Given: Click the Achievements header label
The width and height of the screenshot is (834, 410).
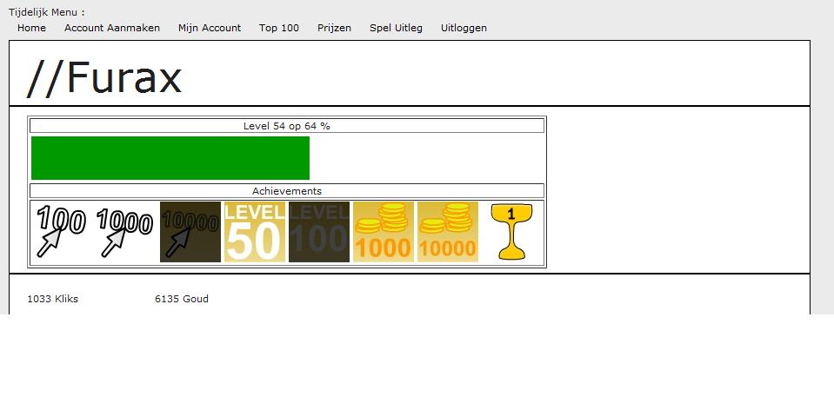Looking at the screenshot, I should (287, 190).
